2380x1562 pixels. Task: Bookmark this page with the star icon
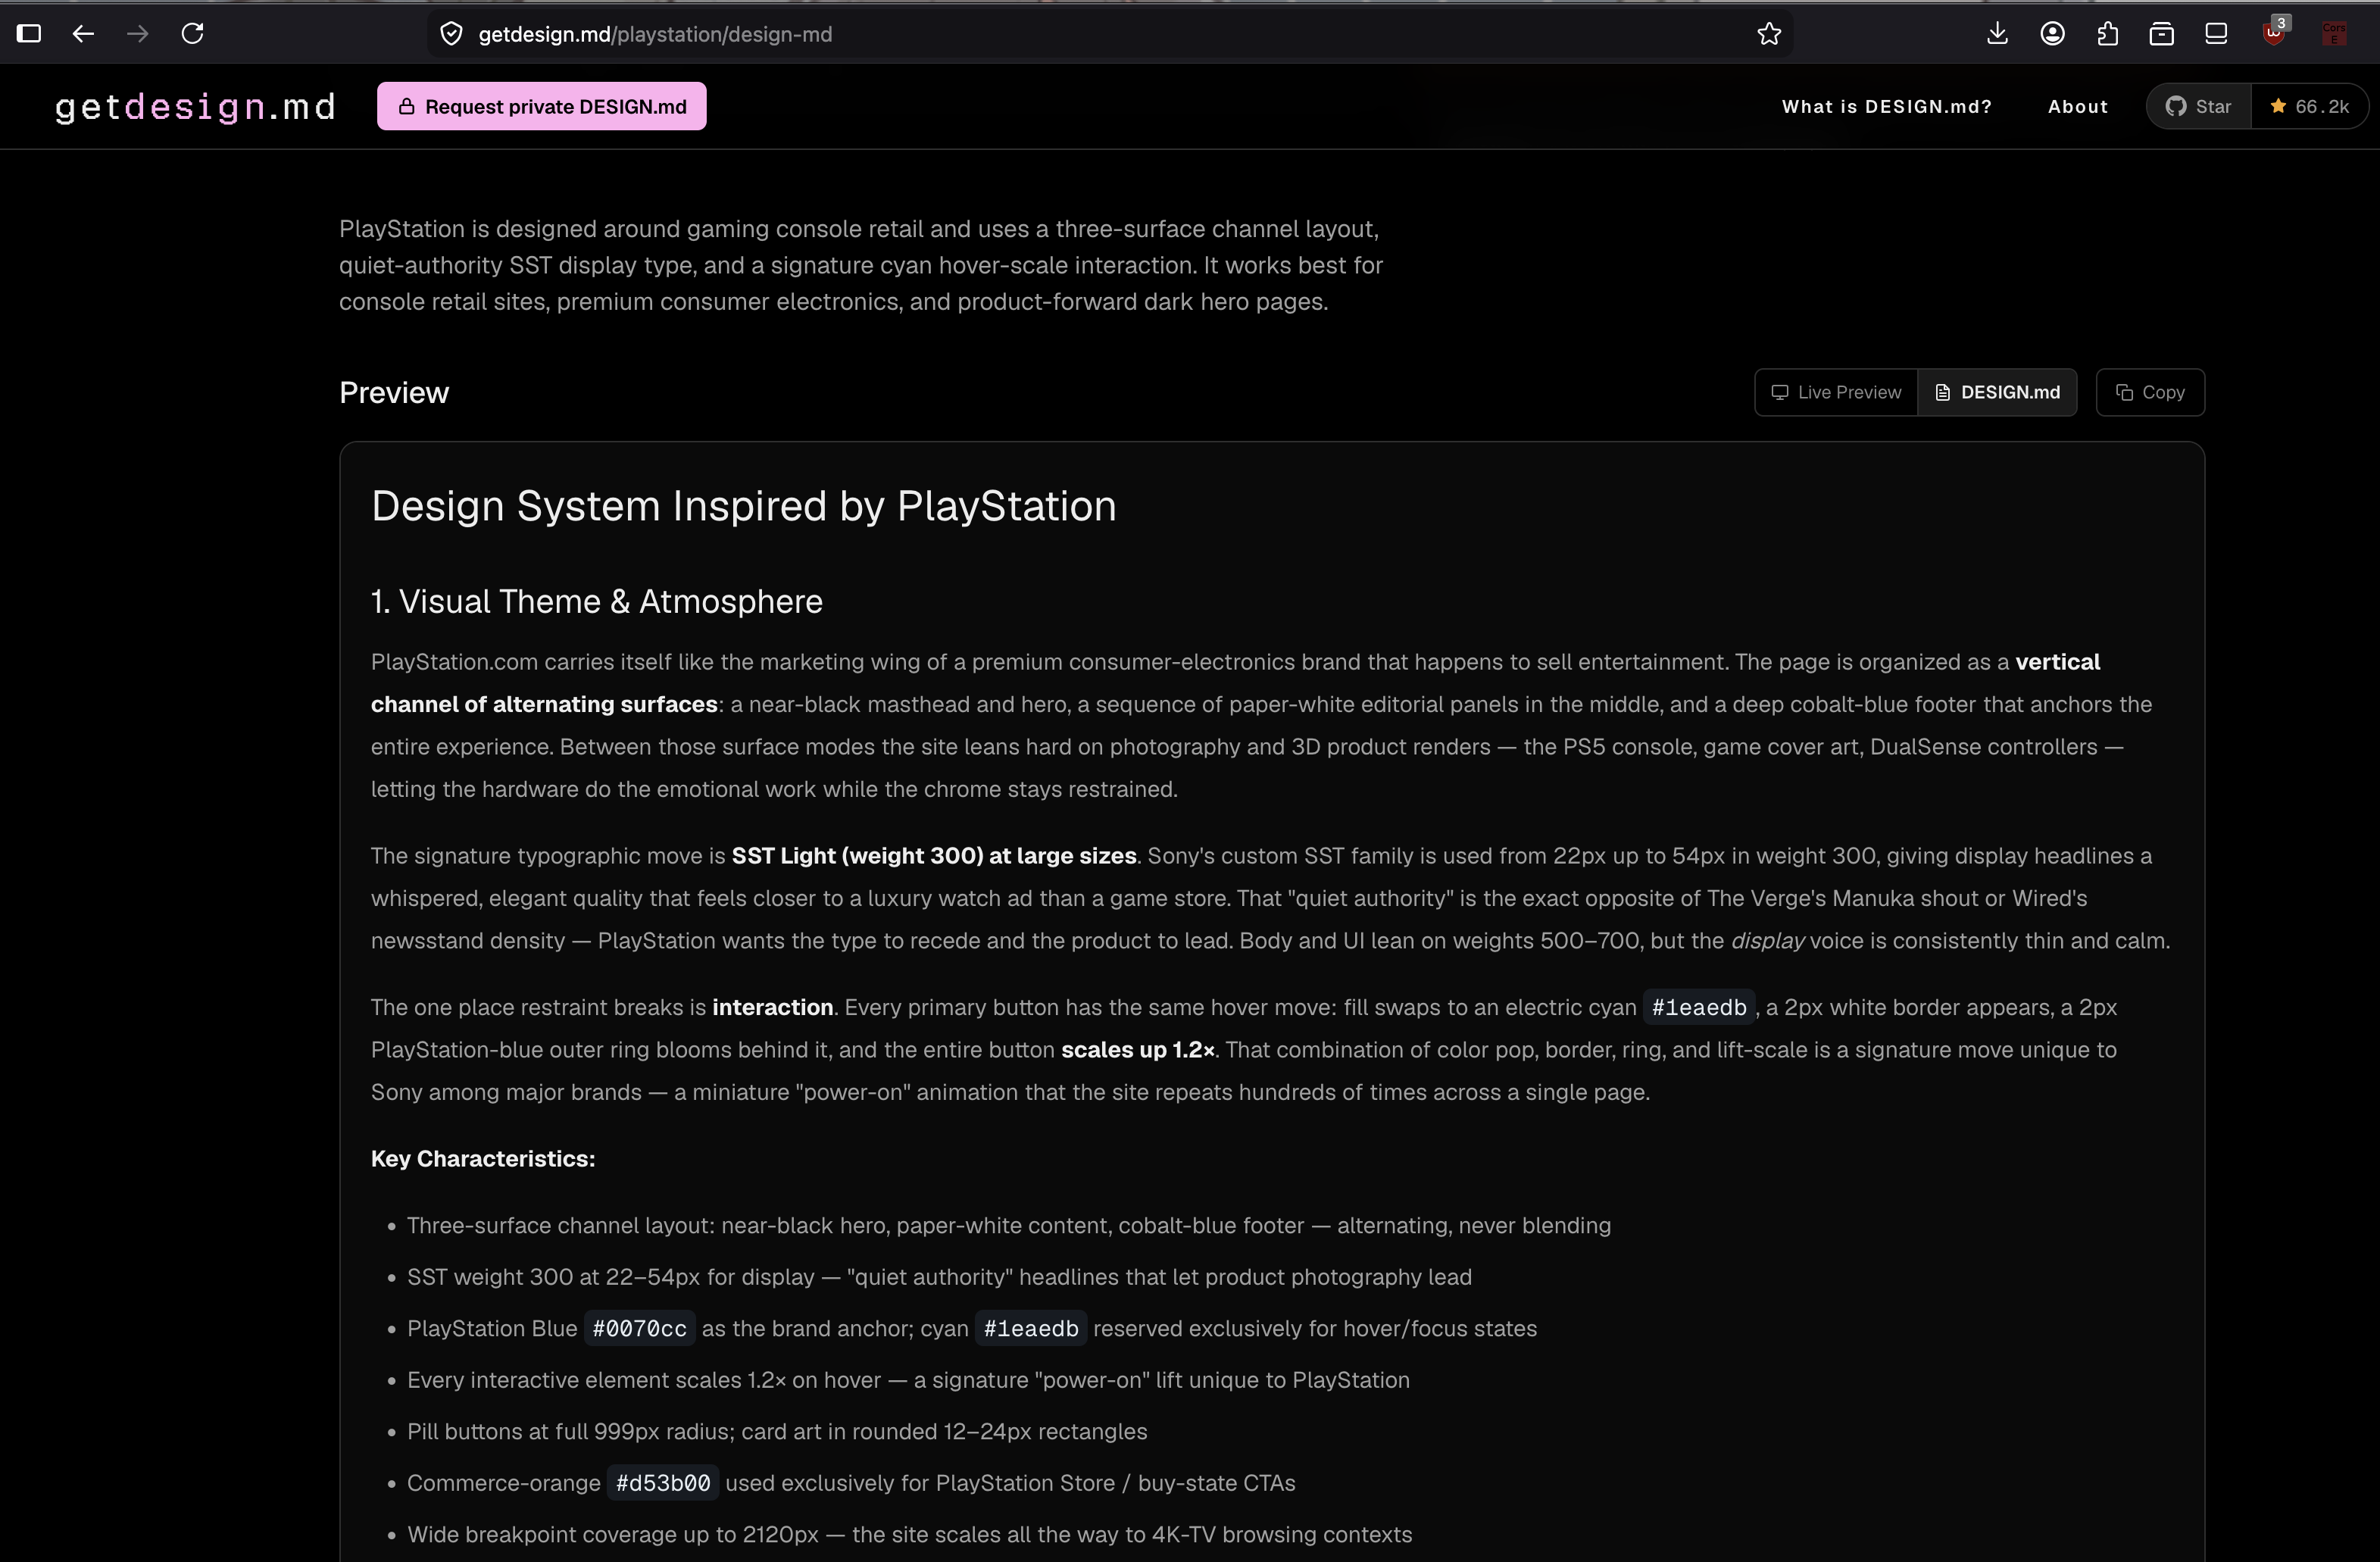(1769, 34)
